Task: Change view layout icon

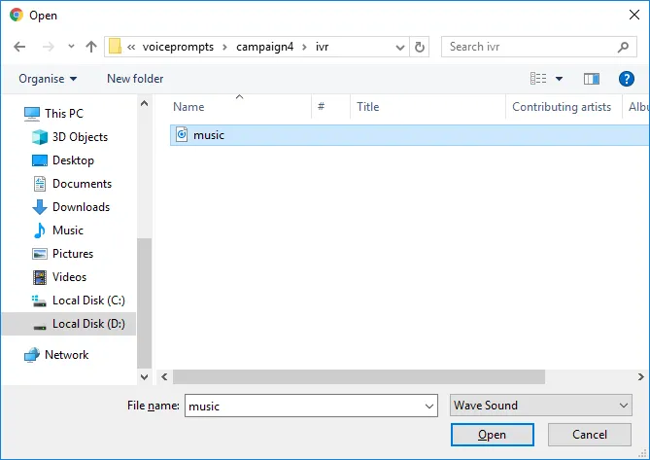Action: tap(538, 79)
